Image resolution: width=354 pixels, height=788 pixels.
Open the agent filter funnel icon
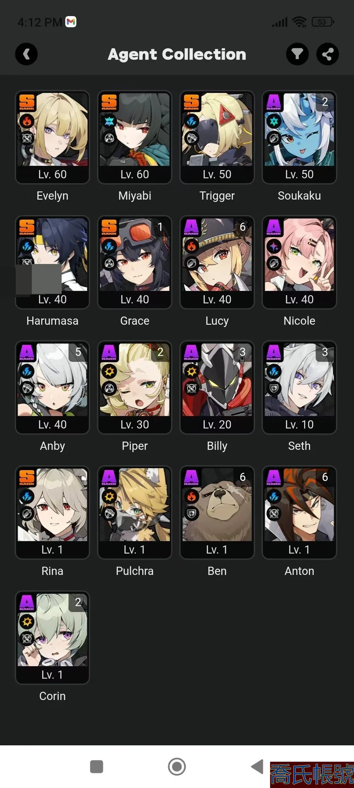coord(297,54)
